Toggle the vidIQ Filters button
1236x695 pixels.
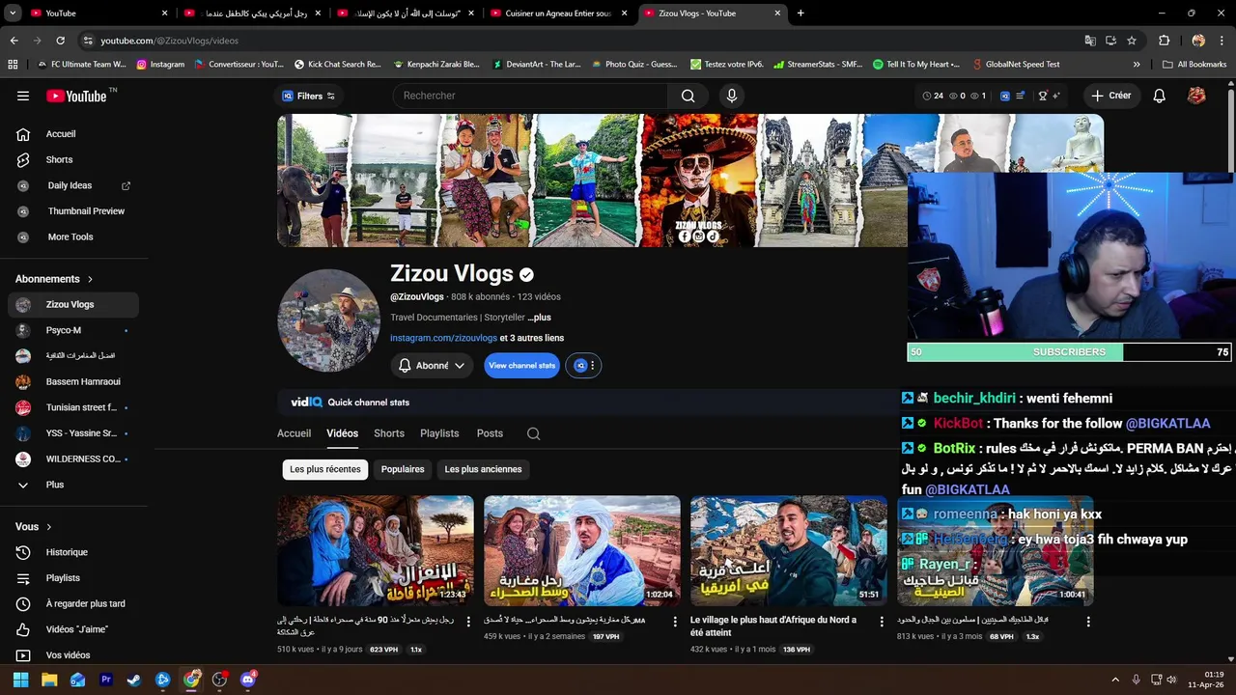pos(308,96)
